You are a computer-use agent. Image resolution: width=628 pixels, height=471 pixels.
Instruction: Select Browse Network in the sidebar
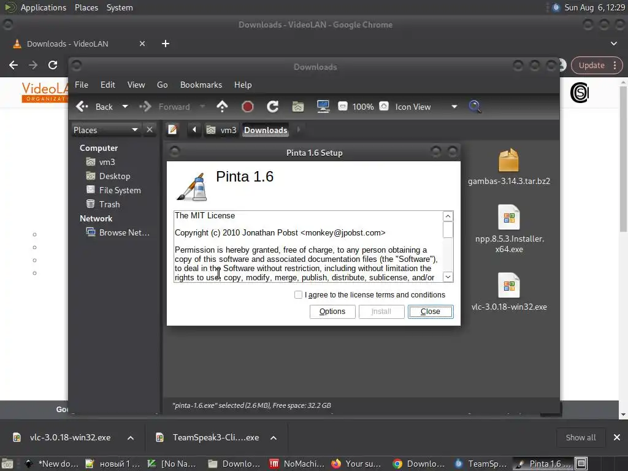[x=118, y=232]
